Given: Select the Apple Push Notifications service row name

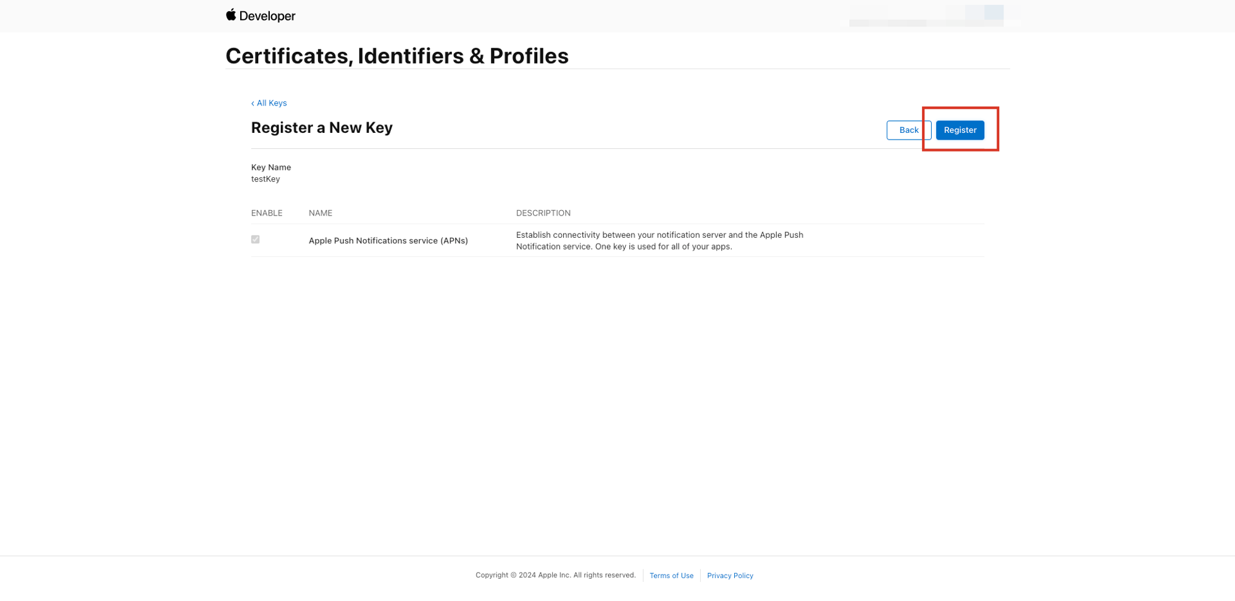Looking at the screenshot, I should pos(388,241).
